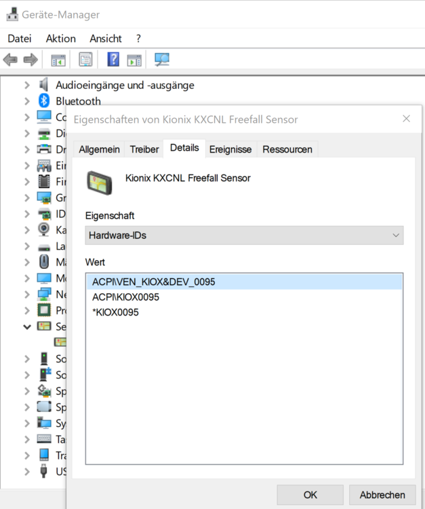Image resolution: width=425 pixels, height=509 pixels.
Task: Toggle the console tree toolbar icon
Action: pos(58,60)
